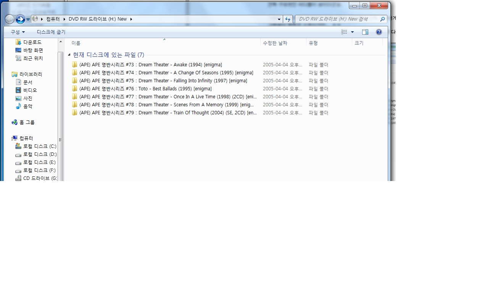This screenshot has height=282, width=490.
Task: Toggle the preview pane icon
Action: (365, 32)
